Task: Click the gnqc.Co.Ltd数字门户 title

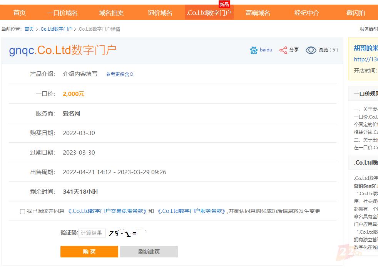Action: pyautogui.click(x=63, y=50)
